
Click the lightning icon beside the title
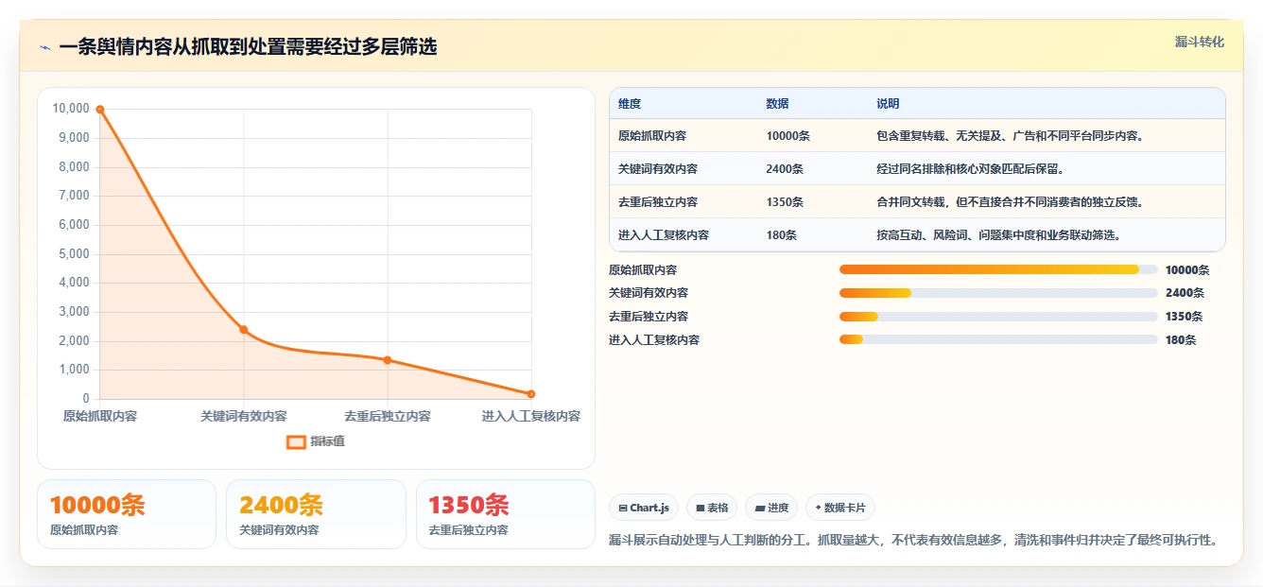tap(44, 47)
